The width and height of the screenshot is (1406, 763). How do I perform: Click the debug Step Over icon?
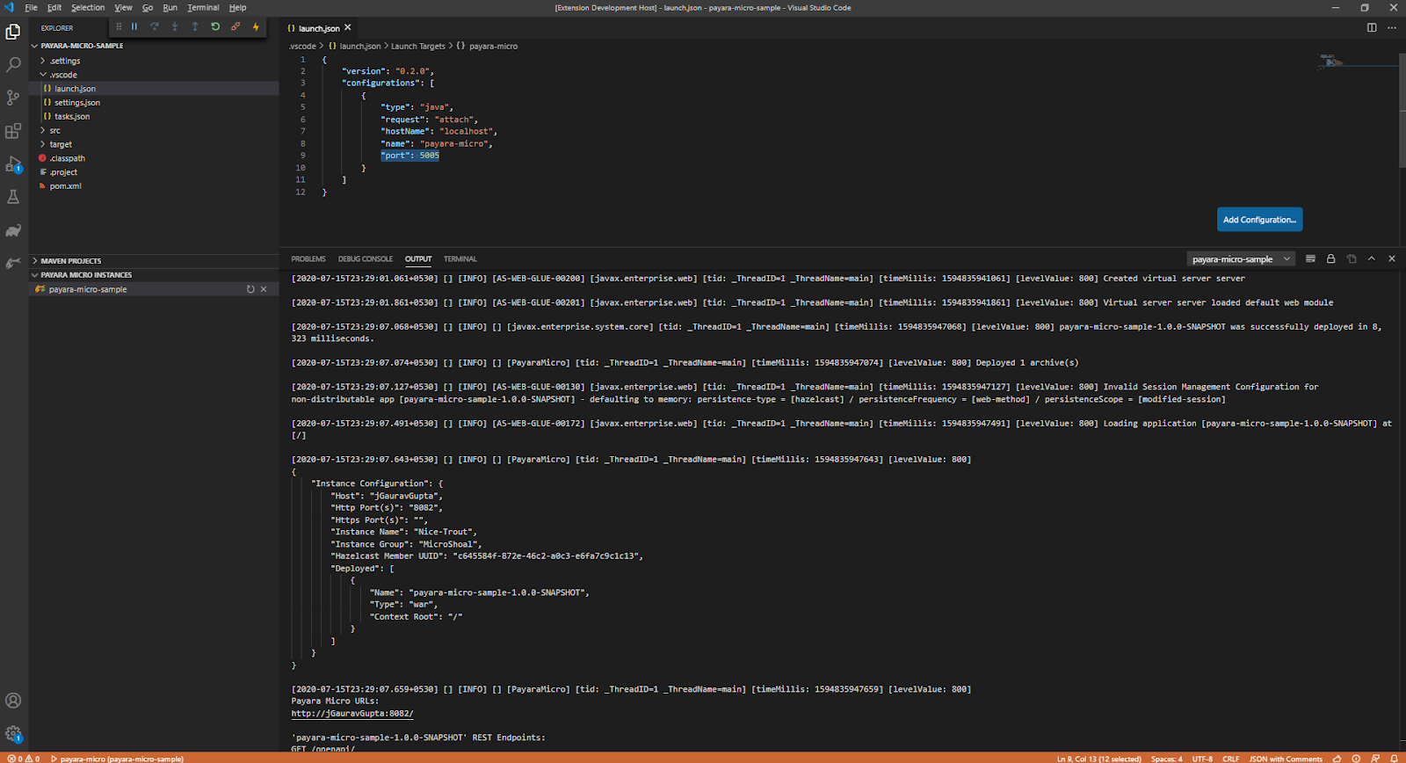pos(155,27)
